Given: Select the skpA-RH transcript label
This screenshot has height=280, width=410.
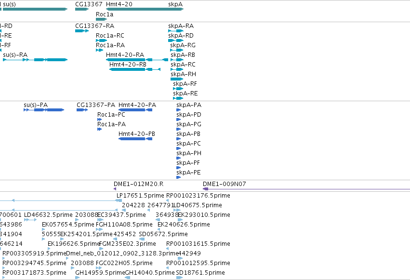Looking at the screenshot, I should pos(183,74).
